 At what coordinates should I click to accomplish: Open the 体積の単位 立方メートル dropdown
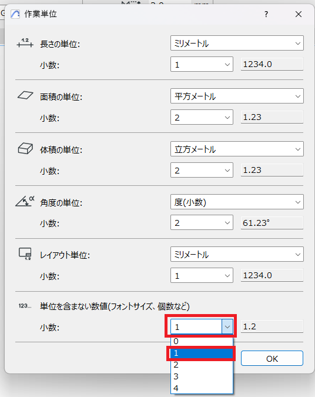[x=237, y=149]
